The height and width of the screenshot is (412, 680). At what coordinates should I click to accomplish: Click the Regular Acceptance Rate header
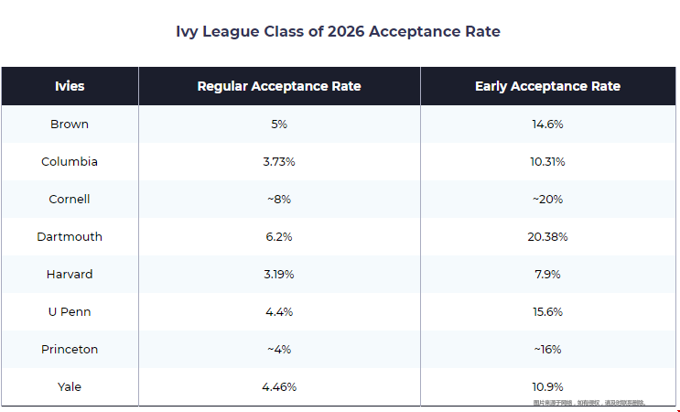279,86
